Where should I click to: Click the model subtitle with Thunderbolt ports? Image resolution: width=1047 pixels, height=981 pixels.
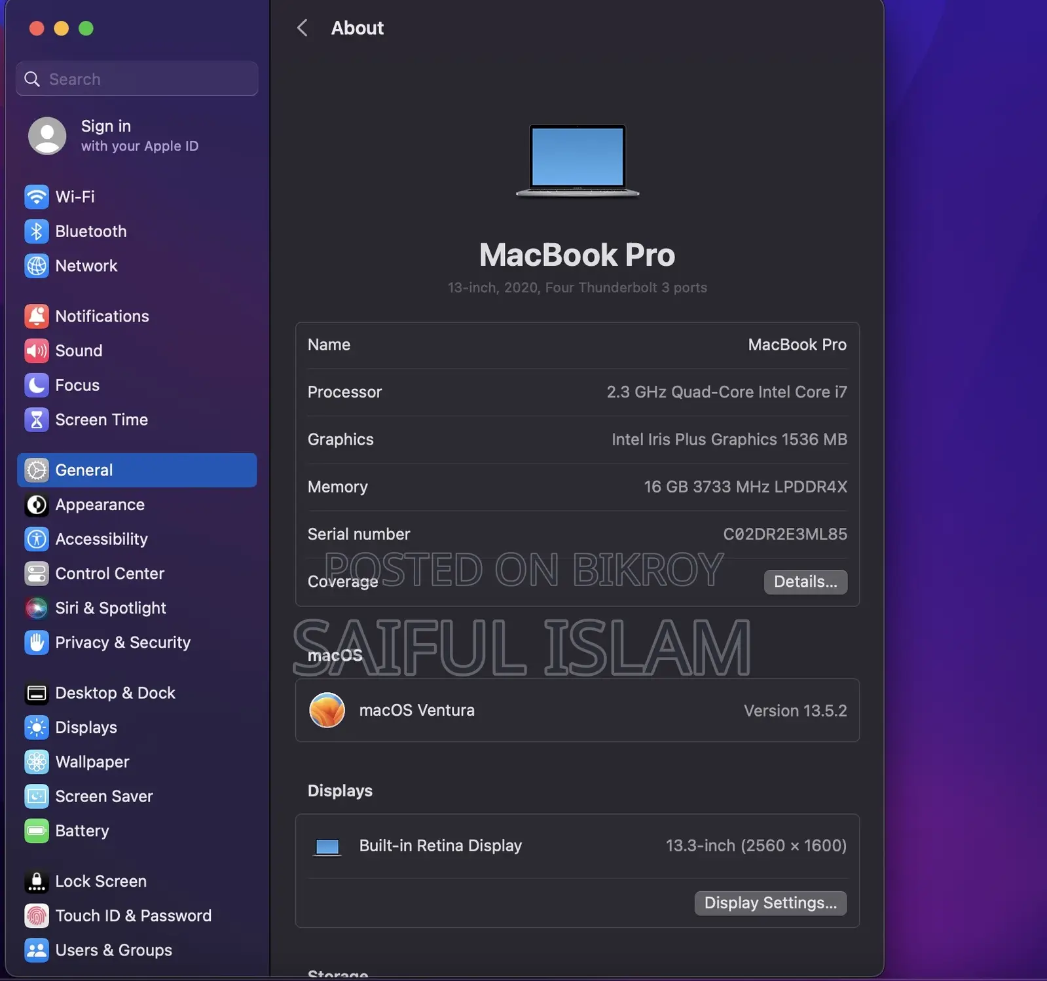coord(577,287)
